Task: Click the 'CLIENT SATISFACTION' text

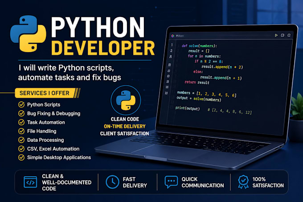Action: tap(124, 134)
